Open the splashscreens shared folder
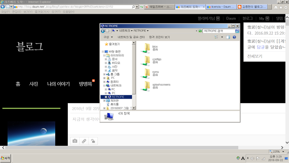 coord(155,86)
